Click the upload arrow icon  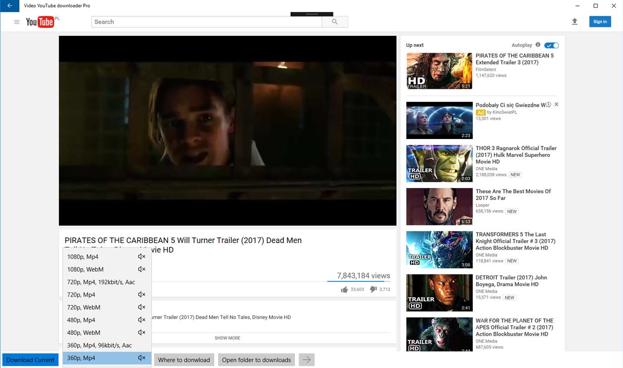(574, 21)
